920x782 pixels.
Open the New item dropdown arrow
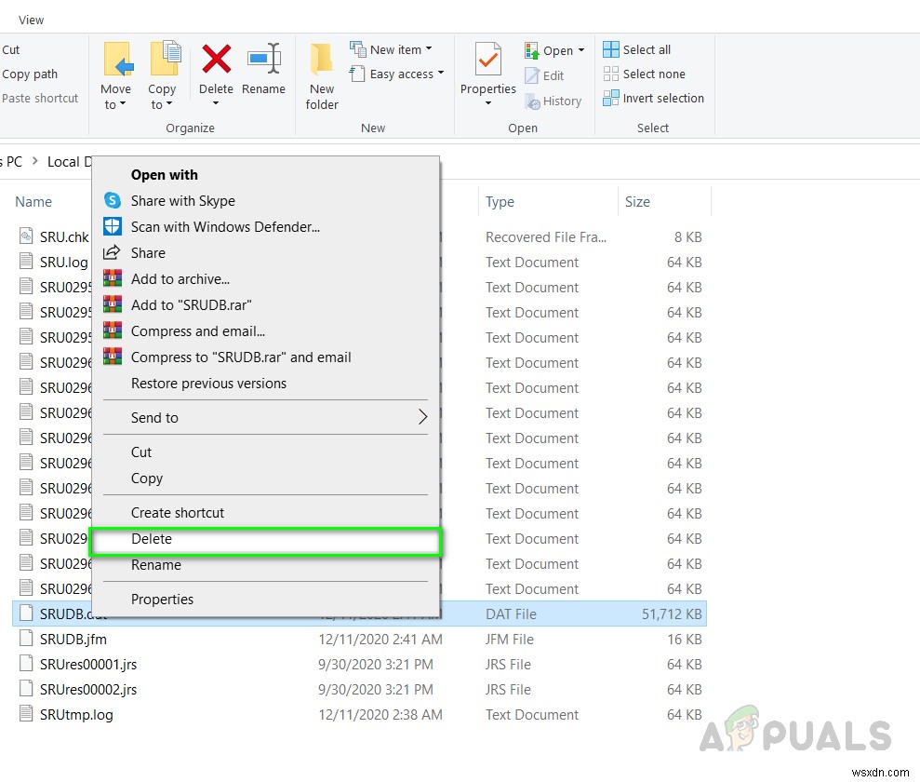coord(429,48)
